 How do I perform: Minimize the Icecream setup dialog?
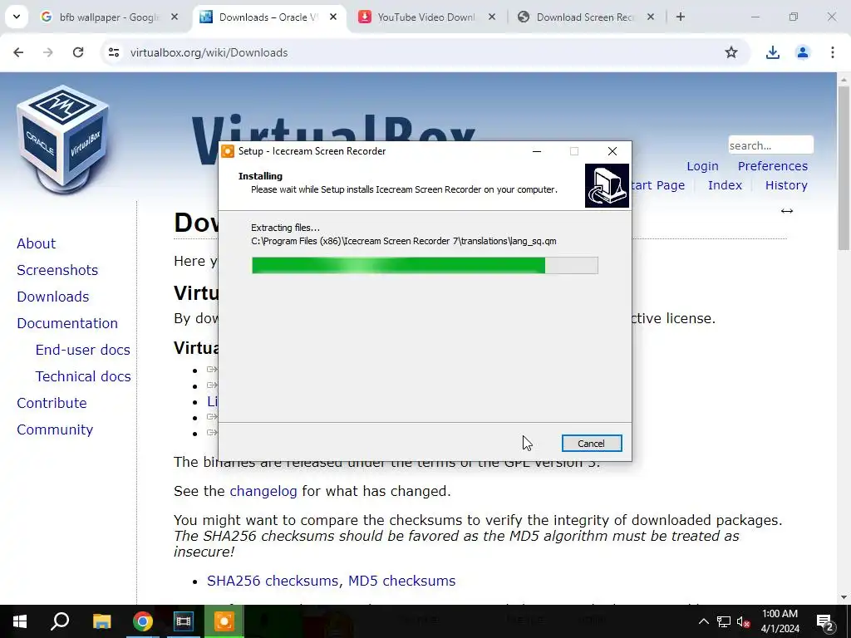tap(537, 151)
